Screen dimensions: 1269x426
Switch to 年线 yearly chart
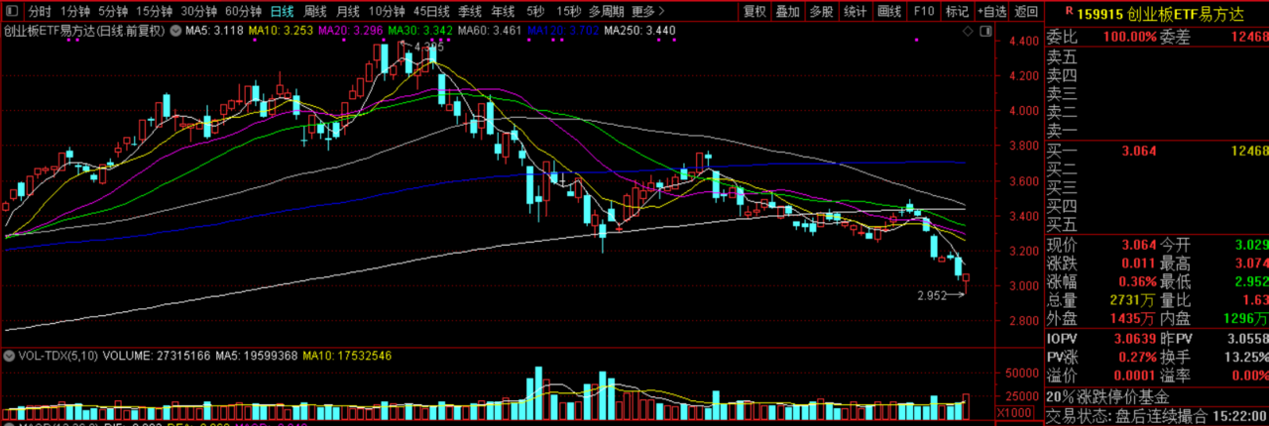click(x=504, y=12)
